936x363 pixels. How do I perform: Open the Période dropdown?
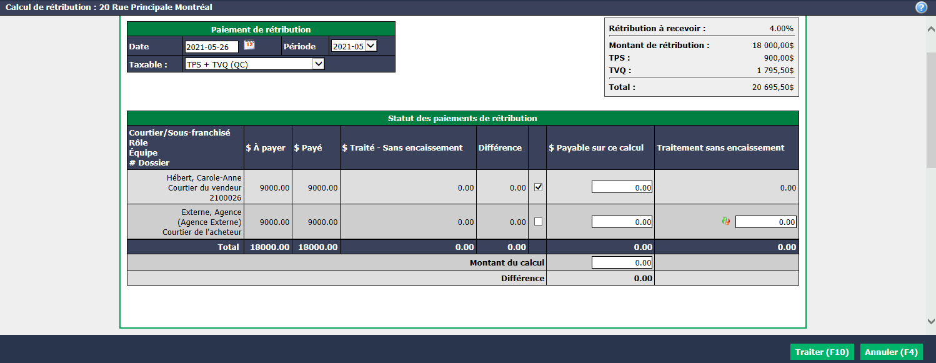click(354, 46)
